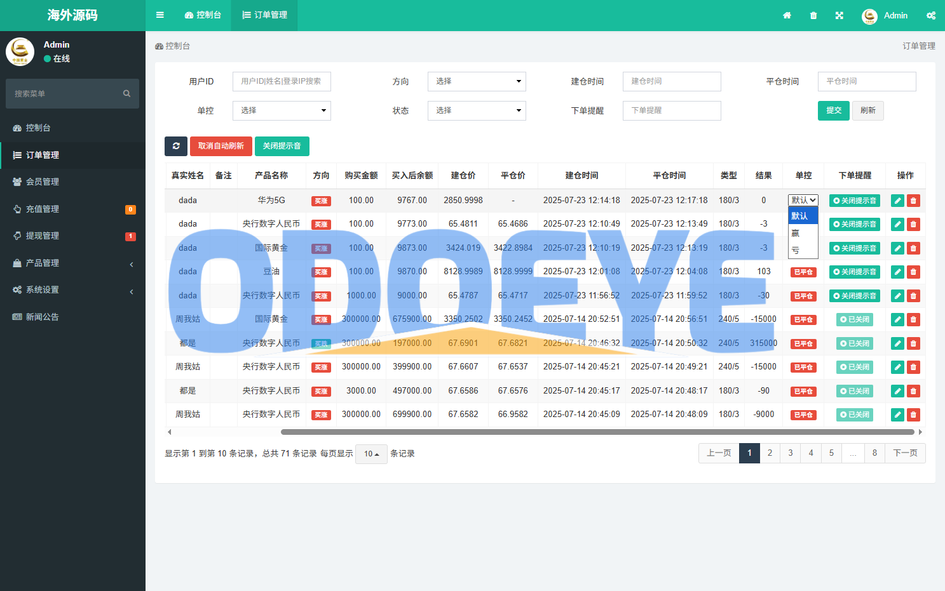Open the settings gears icon top-right
The height and width of the screenshot is (591, 945).
(931, 15)
